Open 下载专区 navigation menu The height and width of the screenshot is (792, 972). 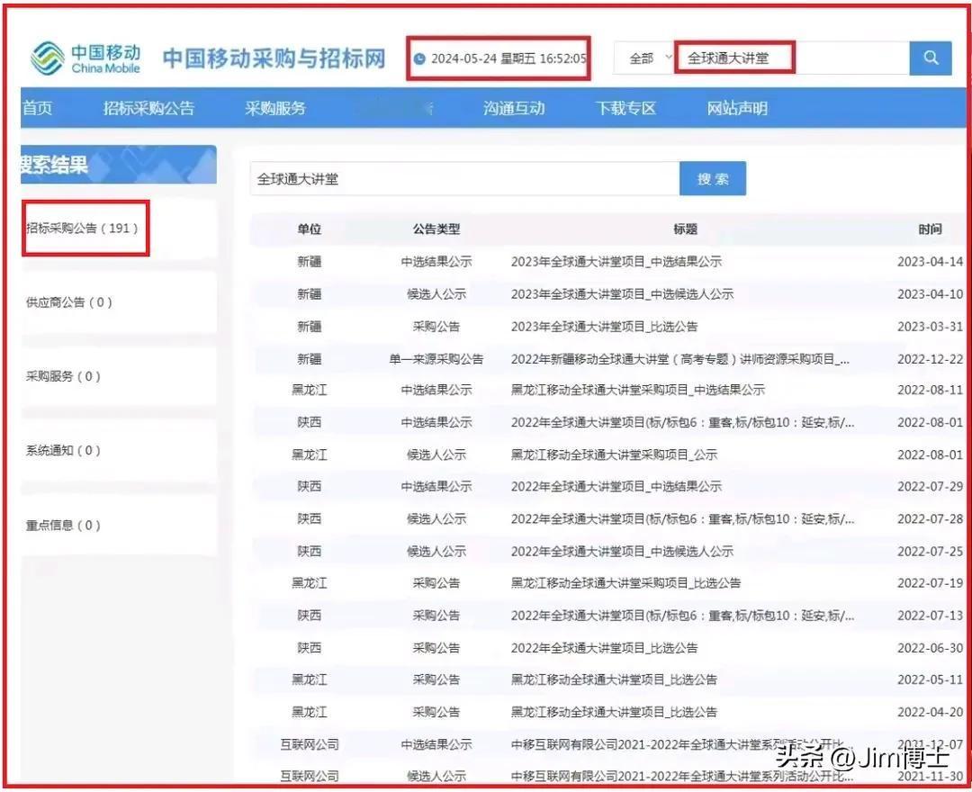click(x=625, y=109)
